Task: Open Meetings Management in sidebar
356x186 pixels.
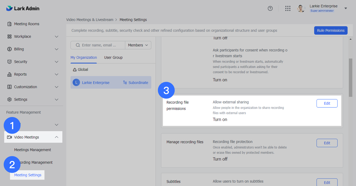Action: (33, 150)
